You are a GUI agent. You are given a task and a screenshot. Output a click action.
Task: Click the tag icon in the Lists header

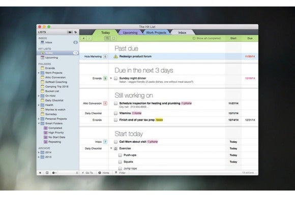(76, 32)
